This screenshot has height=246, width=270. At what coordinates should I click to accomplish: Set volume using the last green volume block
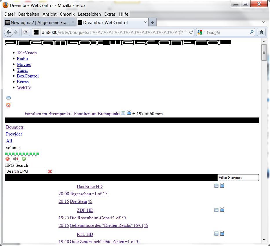[x=38, y=154]
